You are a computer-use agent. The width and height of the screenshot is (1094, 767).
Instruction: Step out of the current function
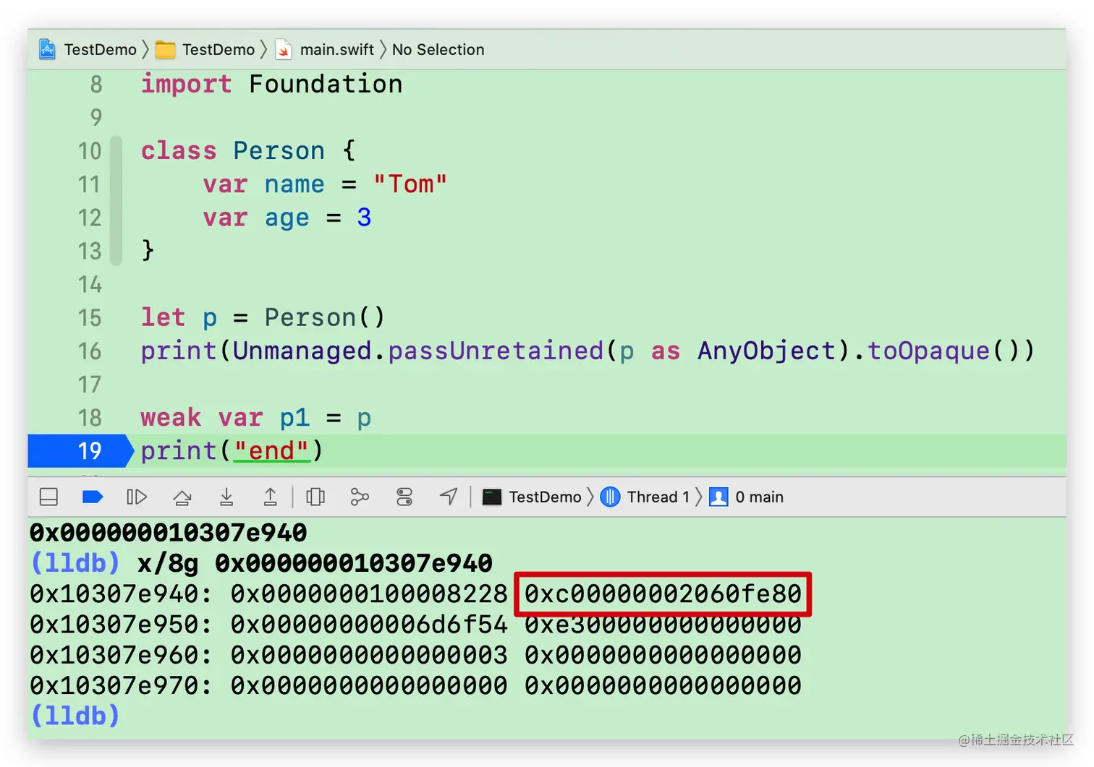270,497
